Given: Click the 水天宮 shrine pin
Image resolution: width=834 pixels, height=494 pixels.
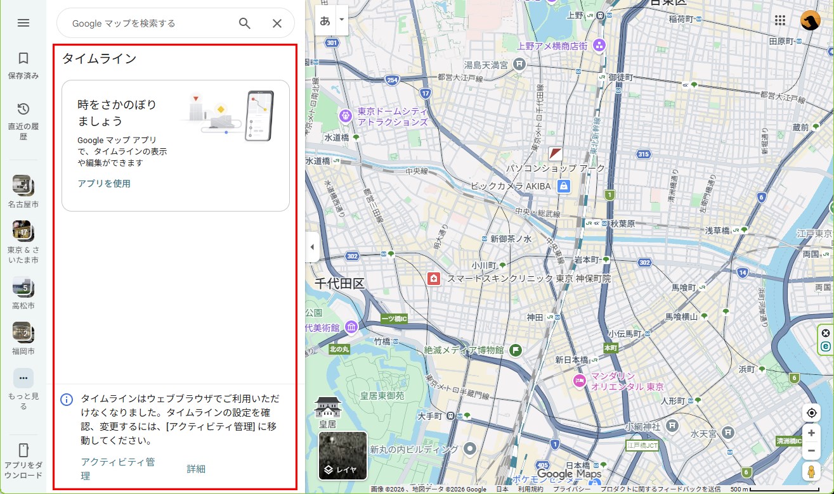Looking at the screenshot, I should [x=729, y=432].
